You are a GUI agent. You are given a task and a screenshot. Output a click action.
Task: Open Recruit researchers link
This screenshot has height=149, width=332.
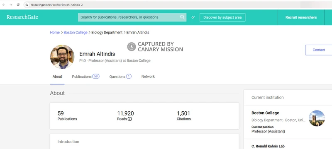point(301,17)
